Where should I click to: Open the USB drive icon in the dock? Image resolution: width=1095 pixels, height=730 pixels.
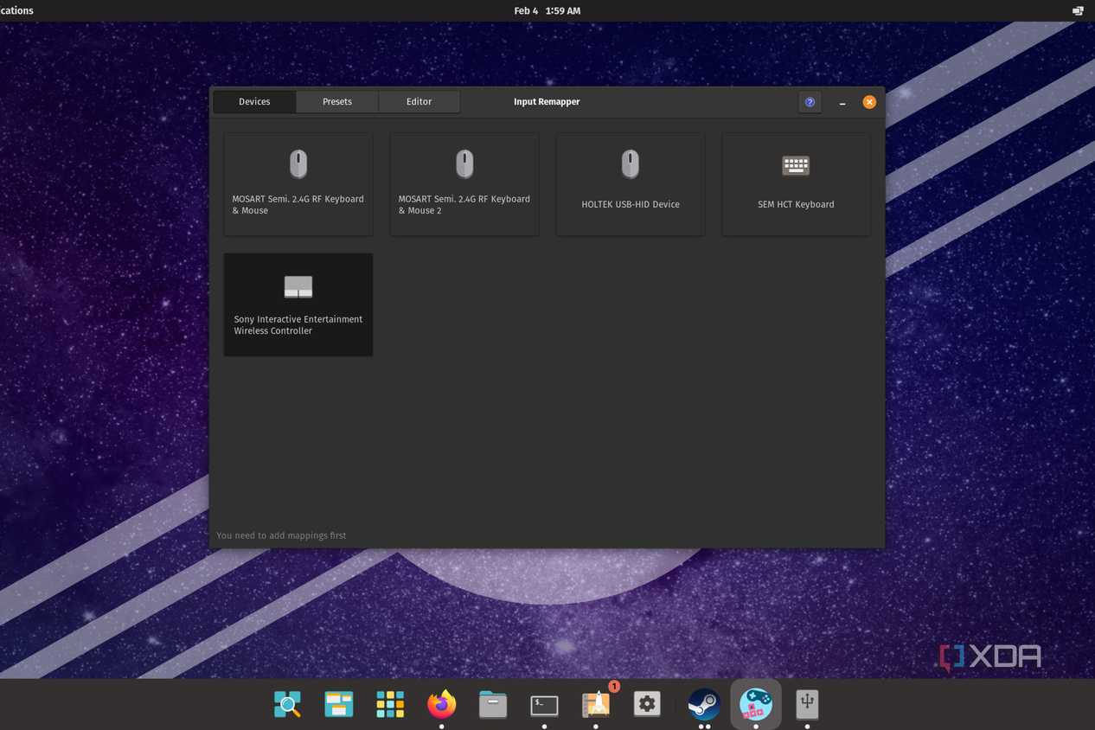807,704
